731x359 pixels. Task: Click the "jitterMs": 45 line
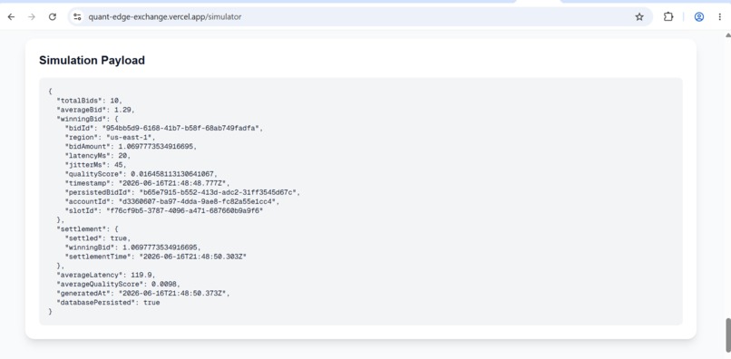95,165
